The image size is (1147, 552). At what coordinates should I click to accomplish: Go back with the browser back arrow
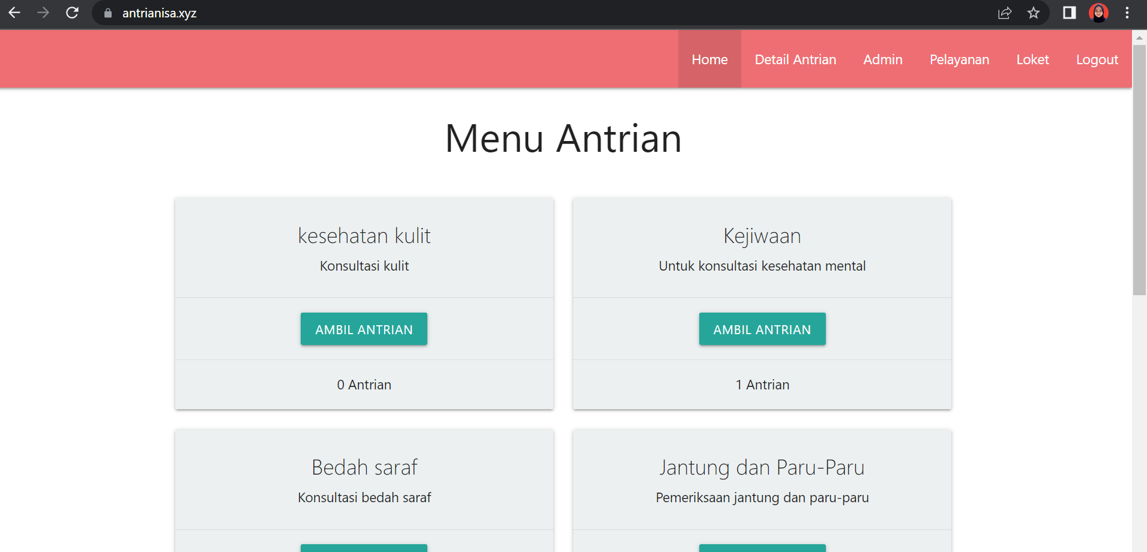pyautogui.click(x=14, y=13)
